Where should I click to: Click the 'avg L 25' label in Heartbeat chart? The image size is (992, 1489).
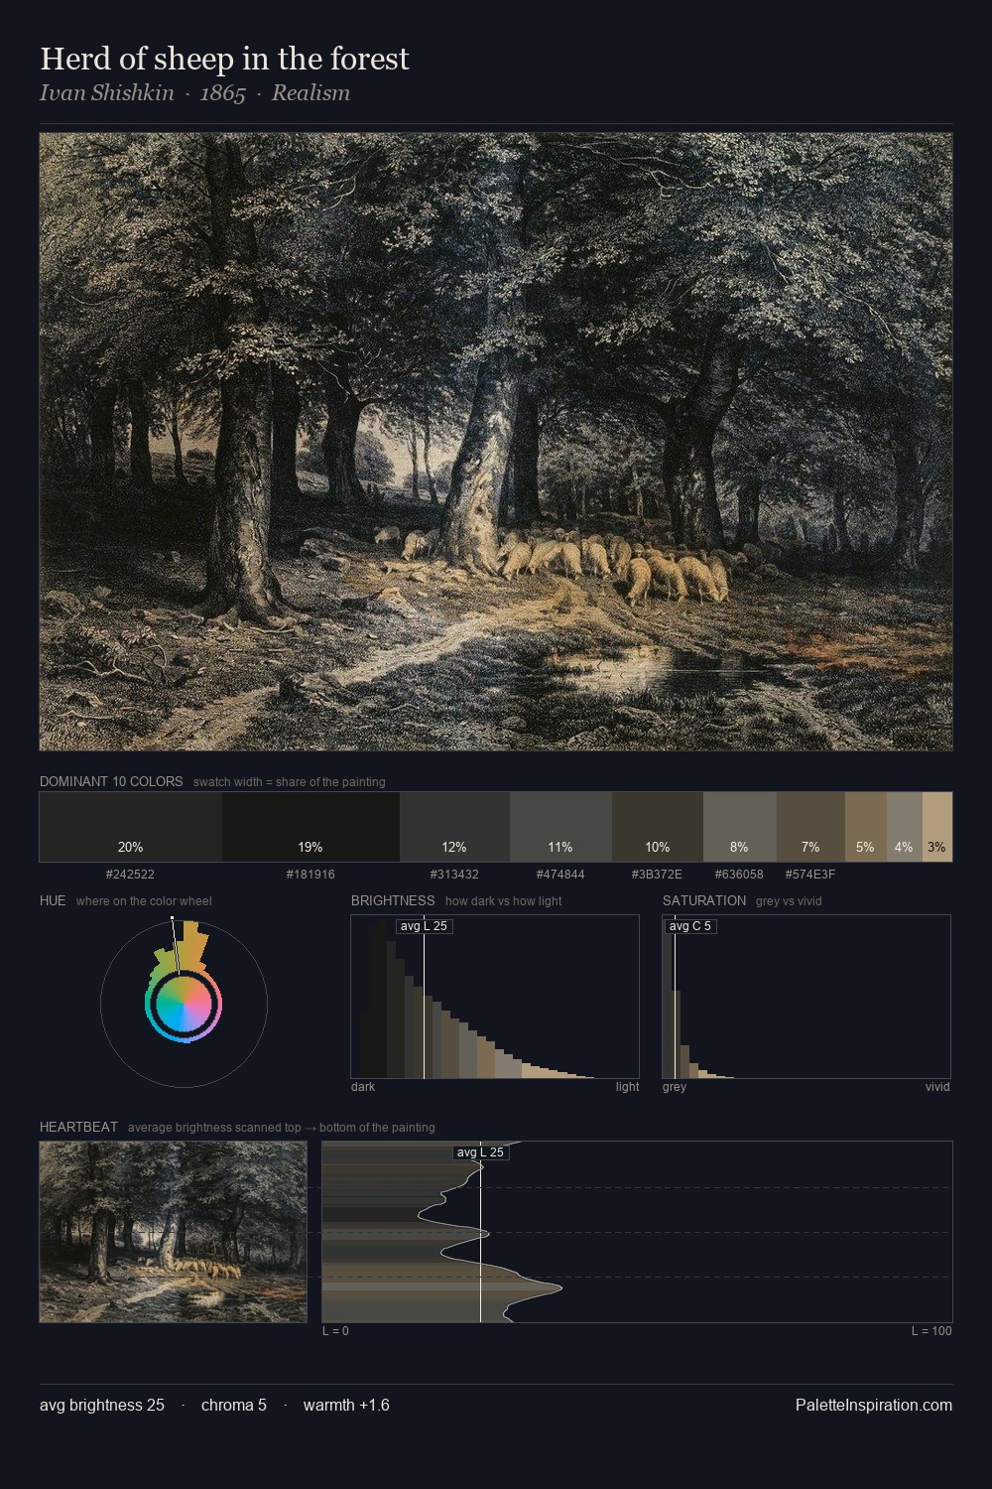[480, 1152]
